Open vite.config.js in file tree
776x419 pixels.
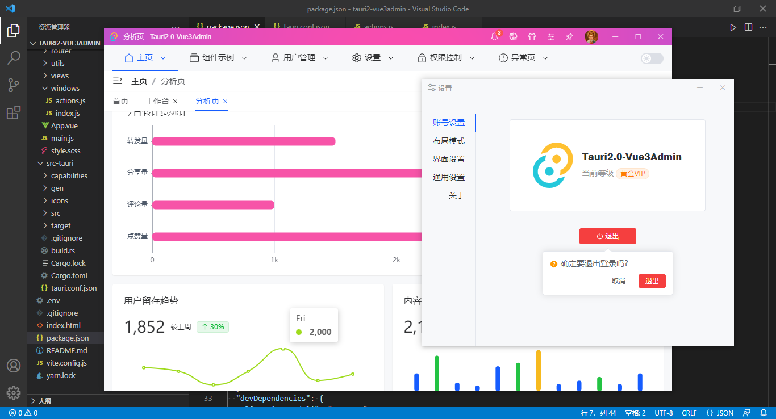tap(66, 363)
